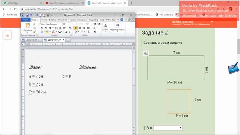Undo the last action in Word
Viewport: 240px width, 135px height.
[31, 15]
